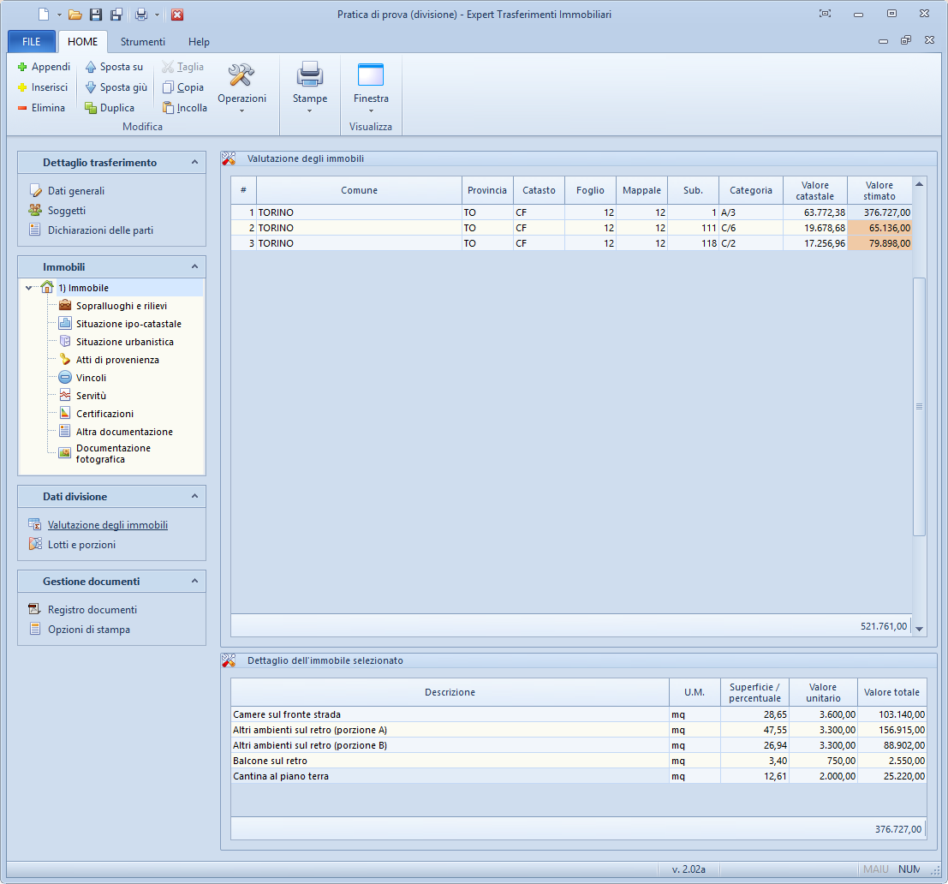948x884 pixels.
Task: Open the FILE tab
Action: [x=32, y=42]
